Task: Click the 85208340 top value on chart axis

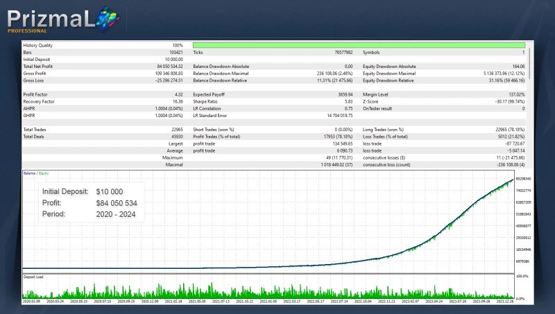Action: pyautogui.click(x=523, y=179)
